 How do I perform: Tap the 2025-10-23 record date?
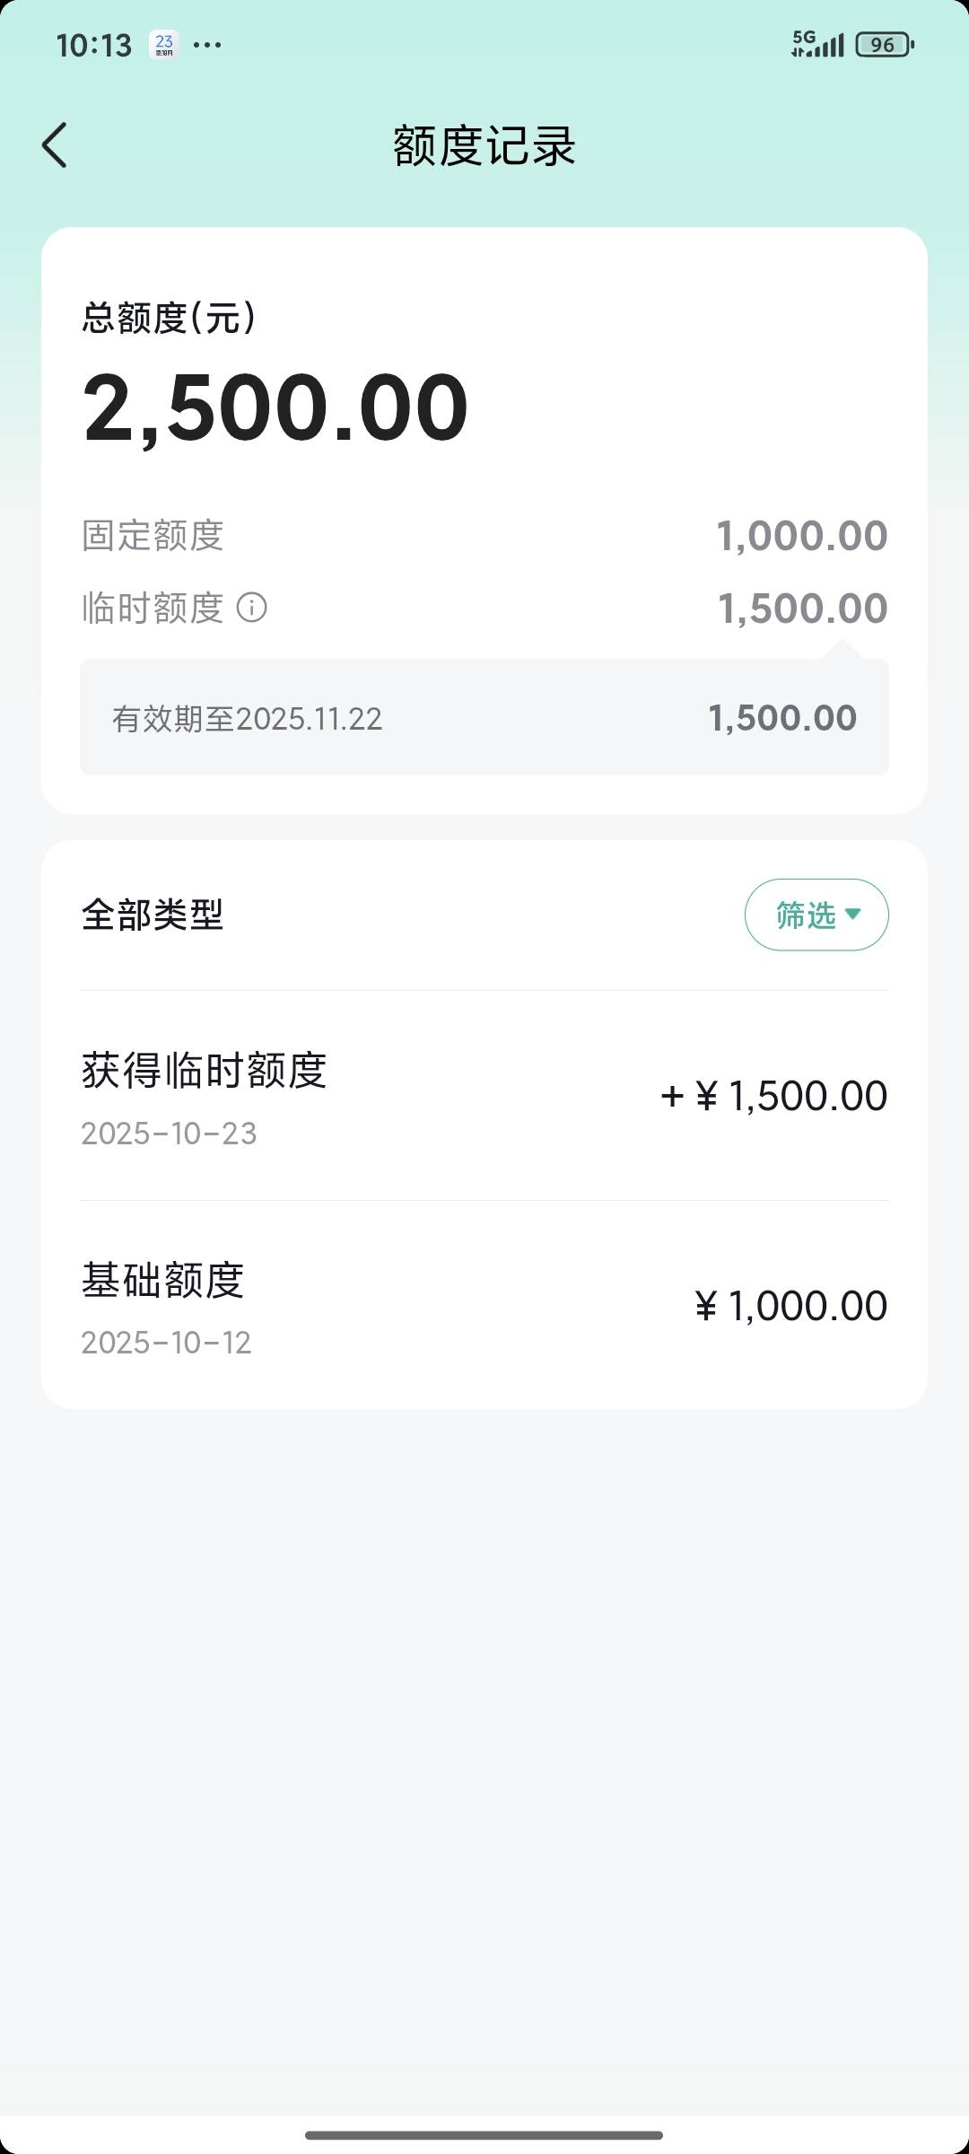click(x=169, y=1134)
